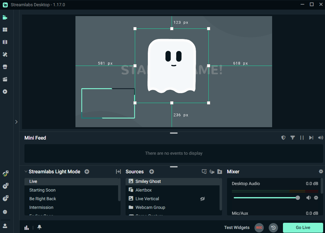
Task: Select the Intermission scene
Action: [x=41, y=207]
